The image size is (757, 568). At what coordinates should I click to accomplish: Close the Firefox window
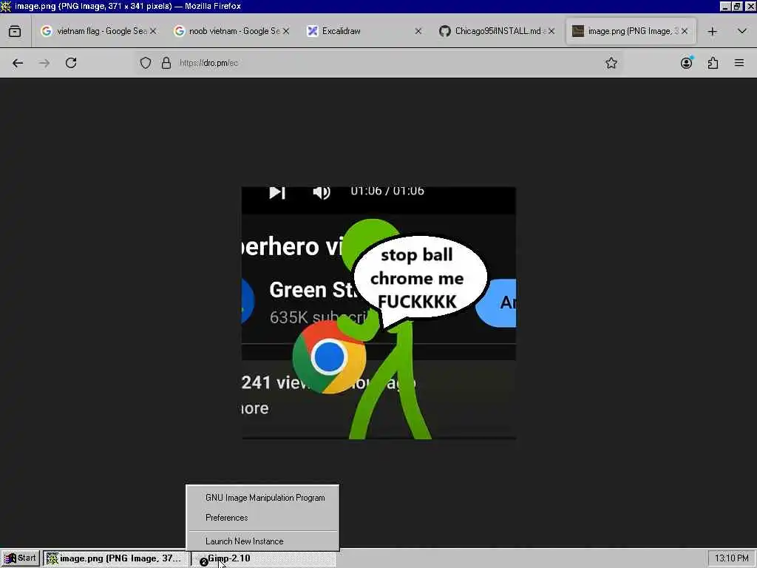click(750, 6)
